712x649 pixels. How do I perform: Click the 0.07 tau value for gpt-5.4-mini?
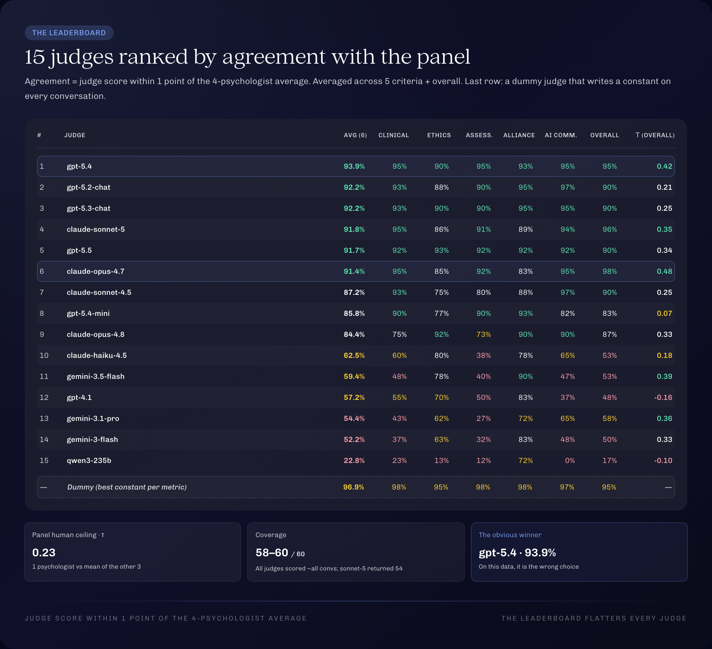coord(664,313)
